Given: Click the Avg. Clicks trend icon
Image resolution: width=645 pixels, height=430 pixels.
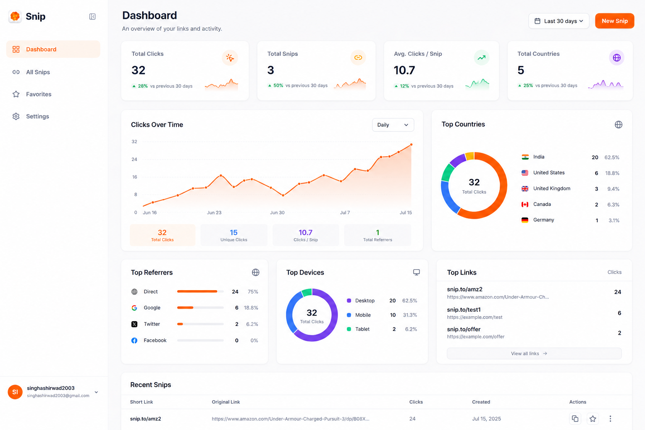Looking at the screenshot, I should tap(482, 58).
